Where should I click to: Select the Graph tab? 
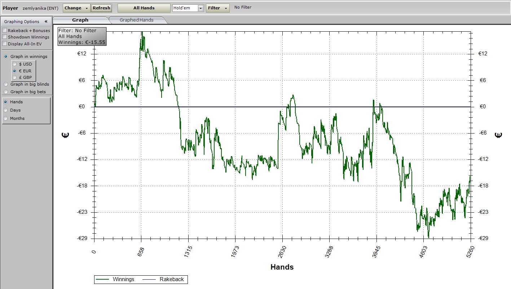coord(80,20)
